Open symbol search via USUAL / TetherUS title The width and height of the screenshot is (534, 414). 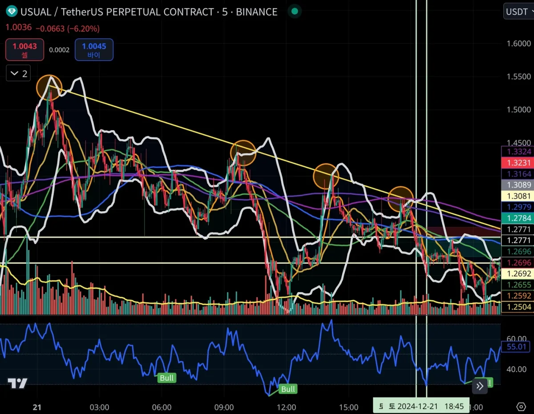[149, 12]
